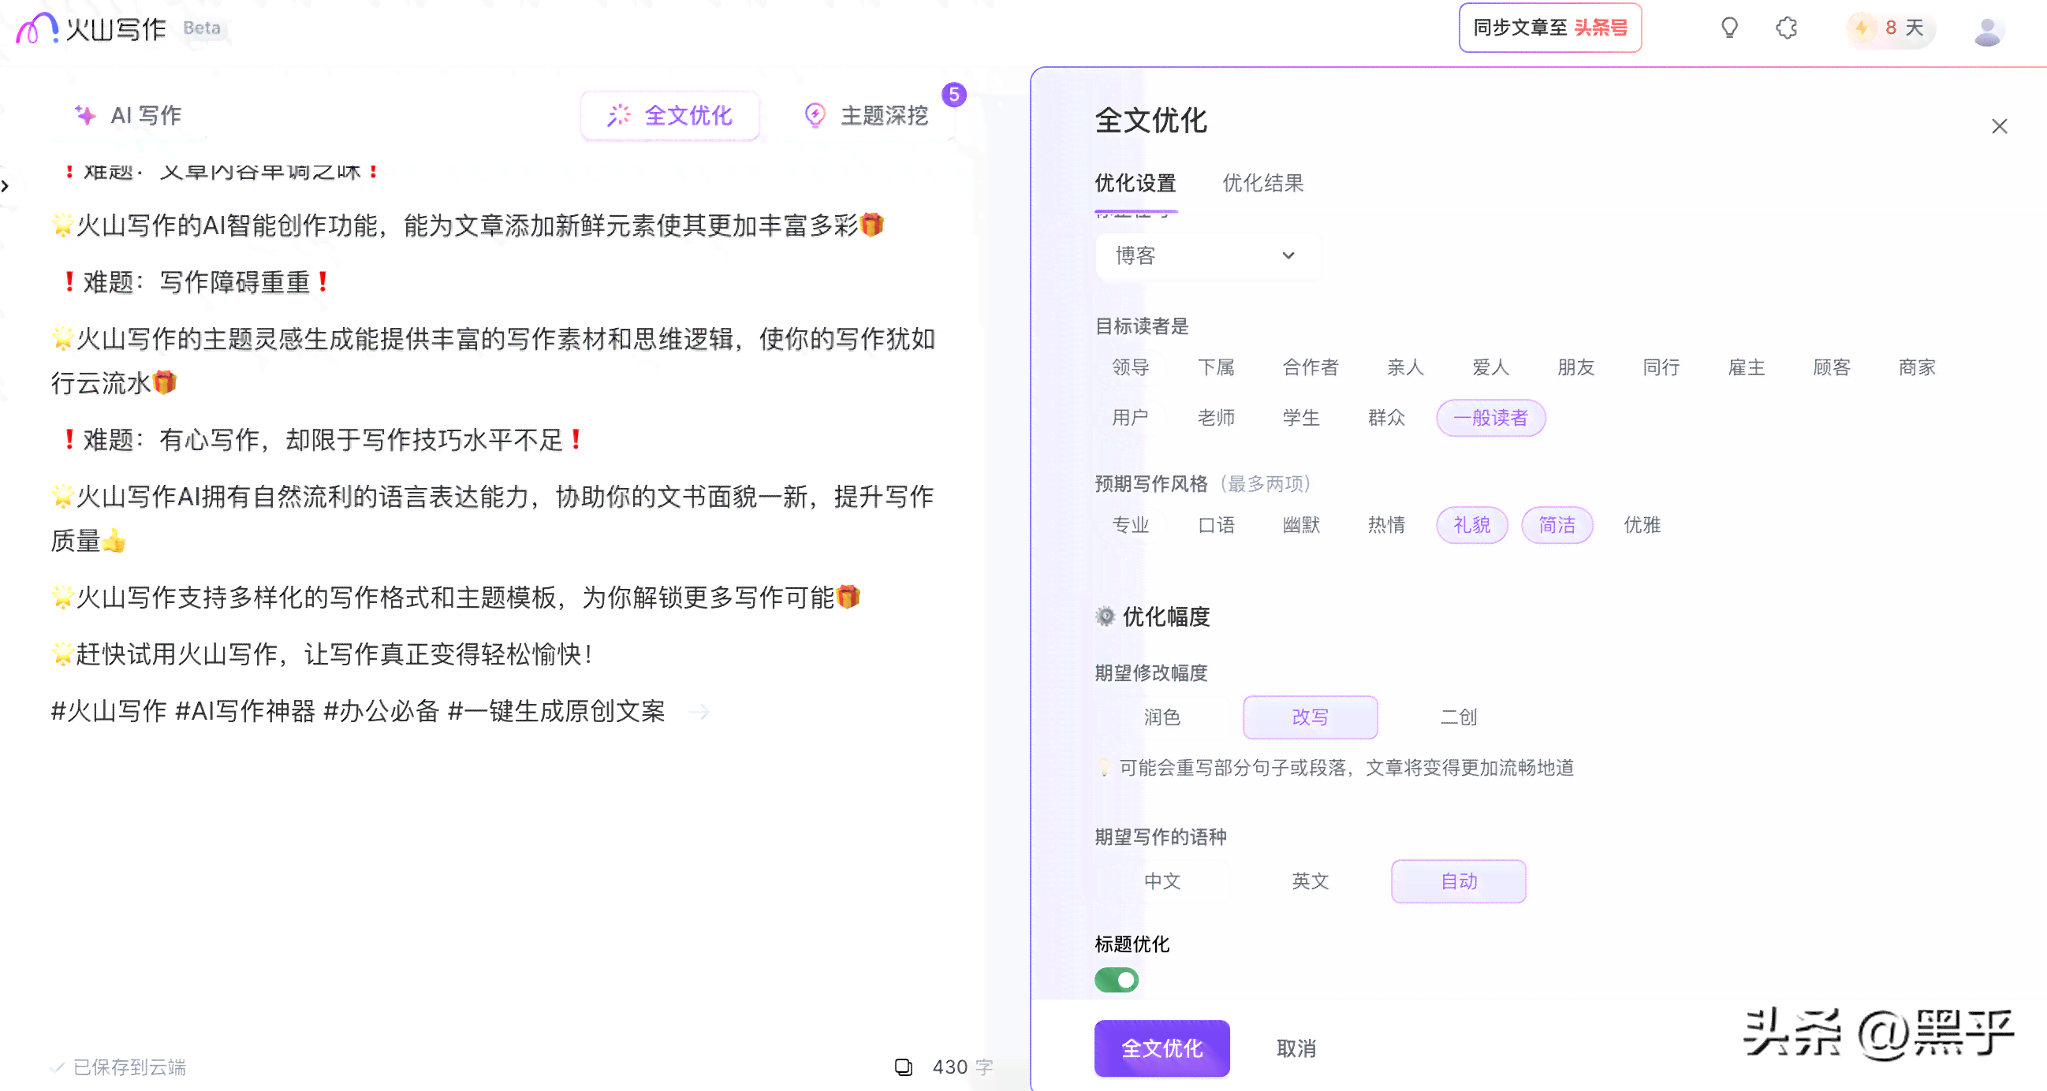Open AI 写作
The height and width of the screenshot is (1091, 2047).
[x=129, y=115]
